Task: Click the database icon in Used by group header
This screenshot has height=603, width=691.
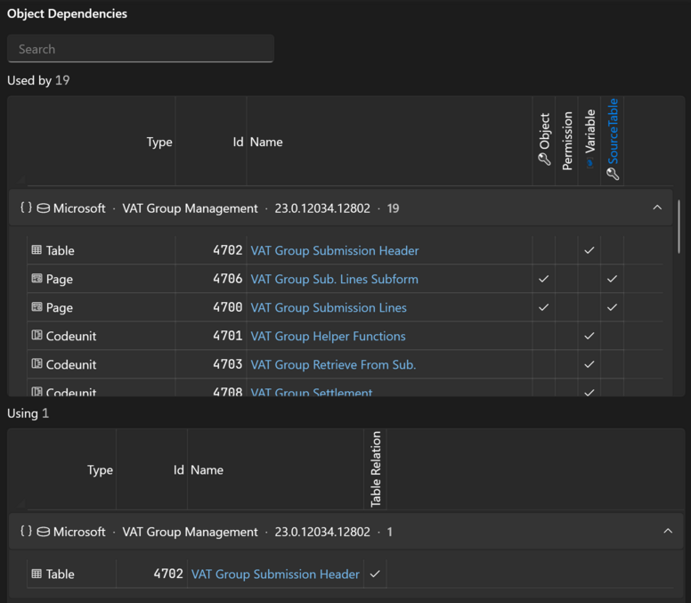Action: tap(43, 208)
